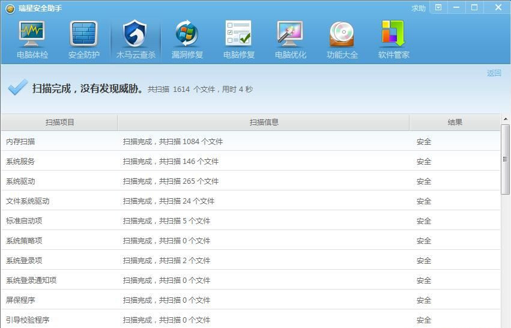Click 求助 help link

coord(419,8)
